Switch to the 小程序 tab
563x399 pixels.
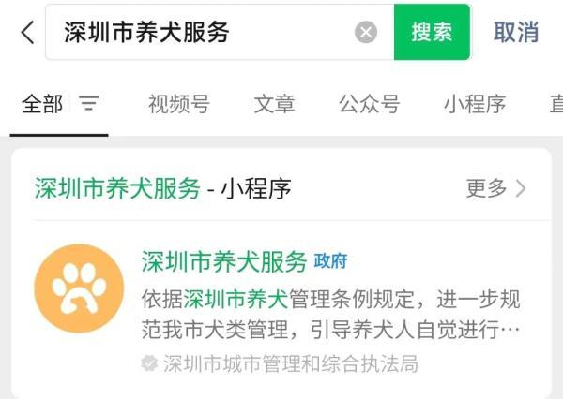click(x=475, y=104)
